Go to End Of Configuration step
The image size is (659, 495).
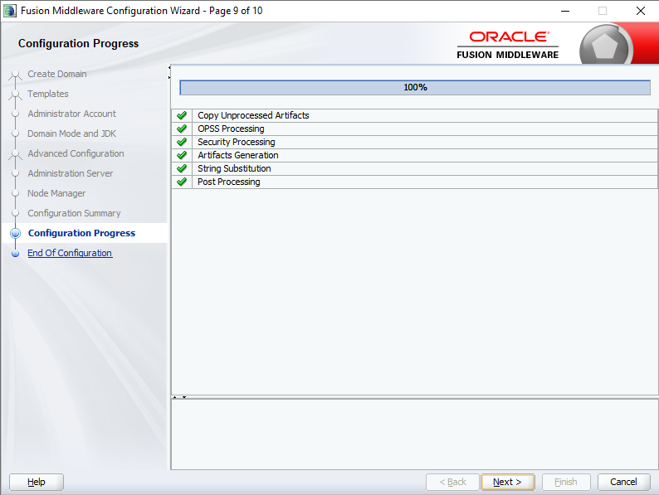click(70, 253)
